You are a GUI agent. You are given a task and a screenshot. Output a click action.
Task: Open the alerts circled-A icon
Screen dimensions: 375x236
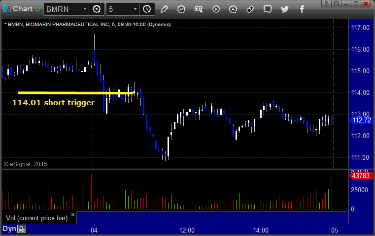tap(233, 9)
